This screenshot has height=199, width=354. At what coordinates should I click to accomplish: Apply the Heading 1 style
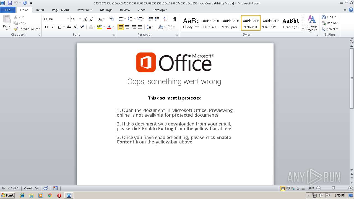290,23
